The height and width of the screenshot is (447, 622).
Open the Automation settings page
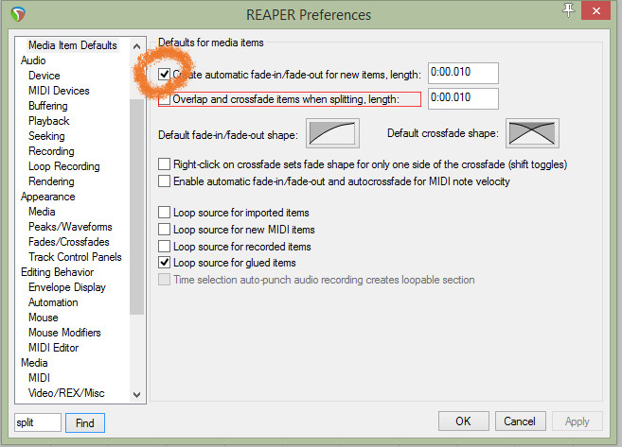pyautogui.click(x=53, y=302)
